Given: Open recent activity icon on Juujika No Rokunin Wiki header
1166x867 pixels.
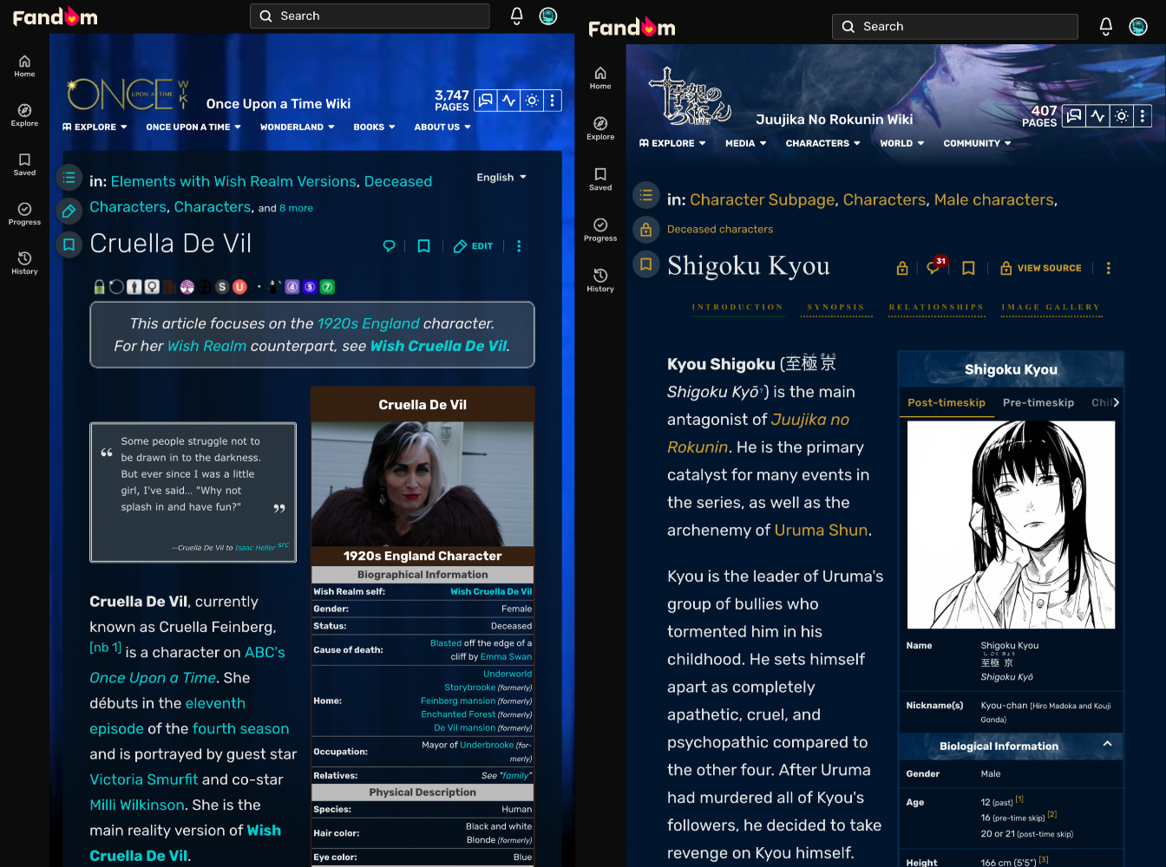Looking at the screenshot, I should click(1097, 115).
